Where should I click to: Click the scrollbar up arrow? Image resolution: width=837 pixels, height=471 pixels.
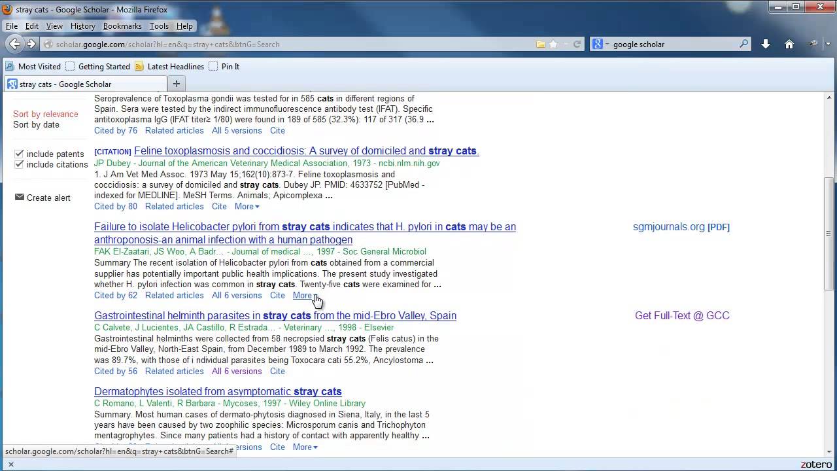point(829,98)
